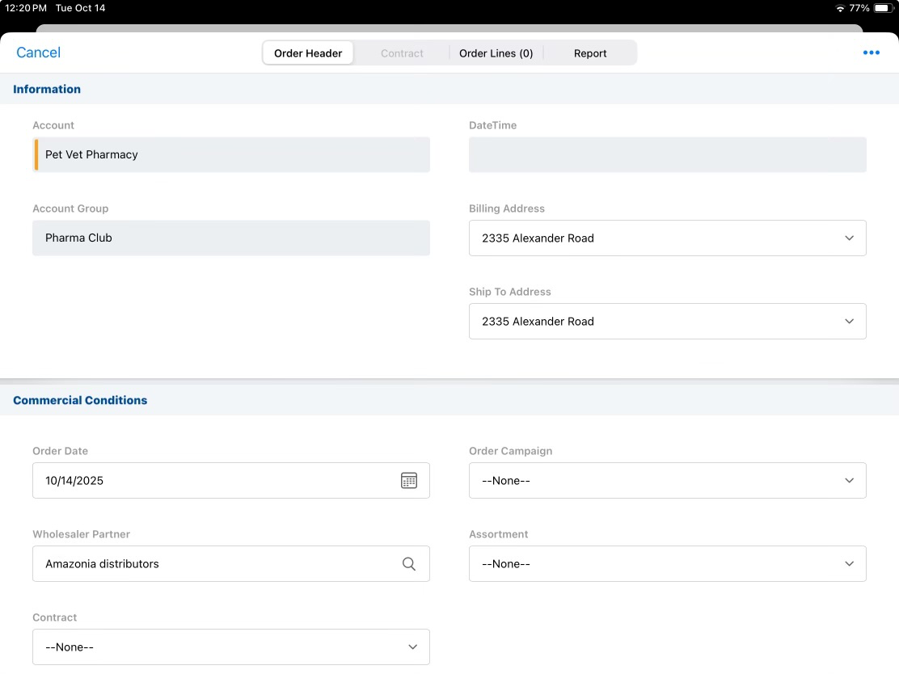Tap the battery indicator icon

[x=882, y=8]
